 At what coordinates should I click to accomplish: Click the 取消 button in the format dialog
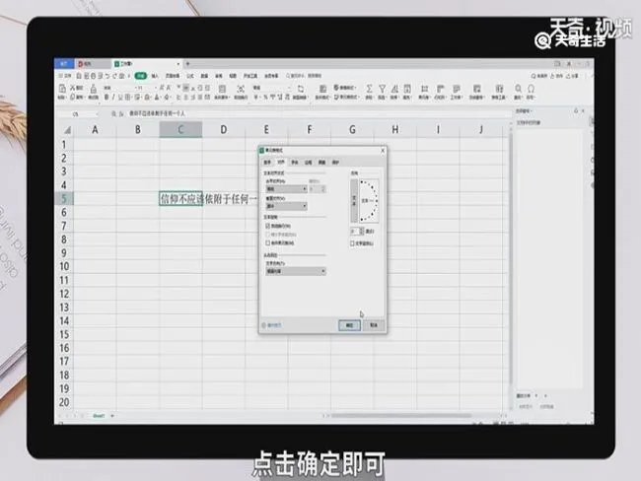point(374,325)
